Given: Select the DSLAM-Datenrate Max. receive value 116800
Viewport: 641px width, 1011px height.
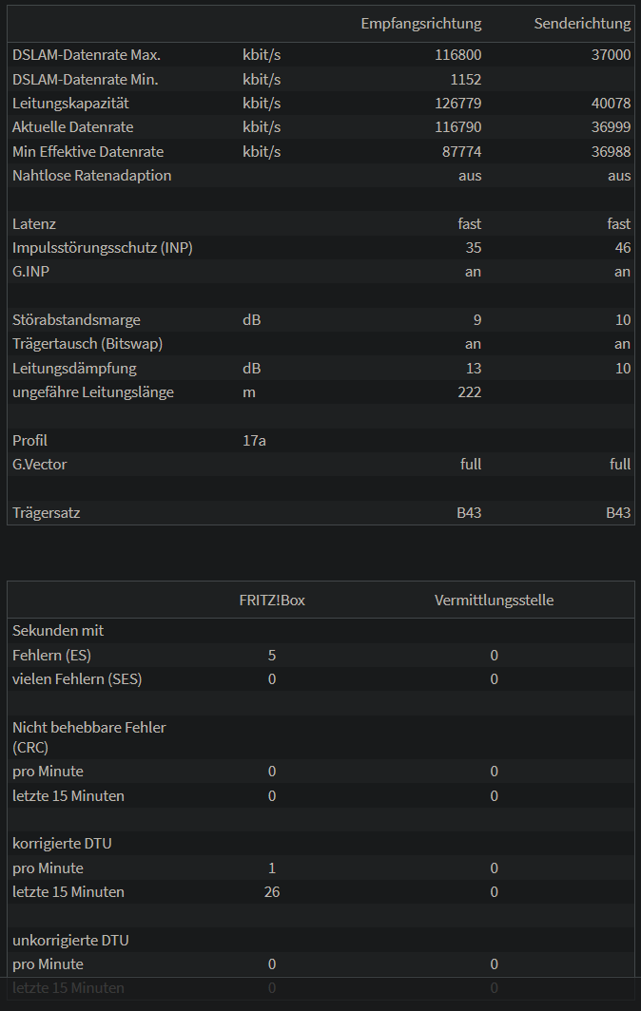Looking at the screenshot, I should point(457,55).
